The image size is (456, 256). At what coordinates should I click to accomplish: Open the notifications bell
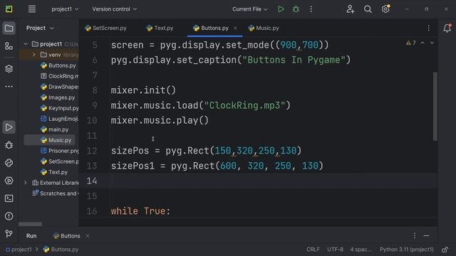[447, 28]
